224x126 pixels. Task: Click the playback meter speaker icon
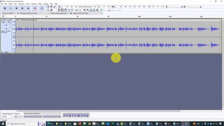[x=113, y=7]
